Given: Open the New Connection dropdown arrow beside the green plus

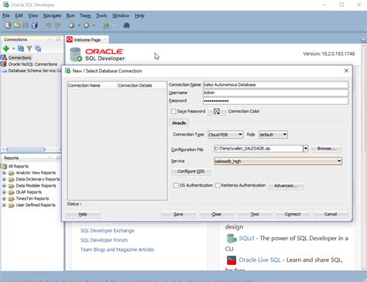Looking at the screenshot, I should 13,49.
